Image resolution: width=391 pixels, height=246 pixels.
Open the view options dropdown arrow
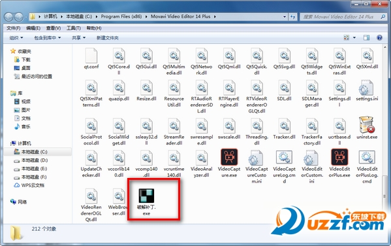[x=354, y=38]
